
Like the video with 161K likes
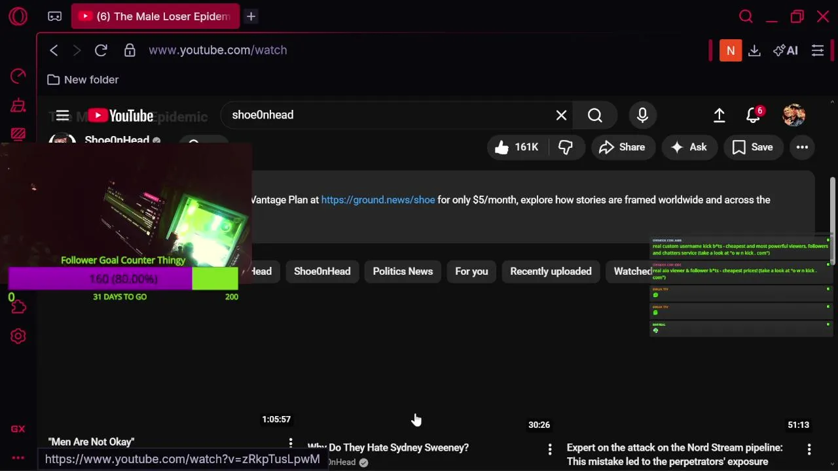[517, 147]
